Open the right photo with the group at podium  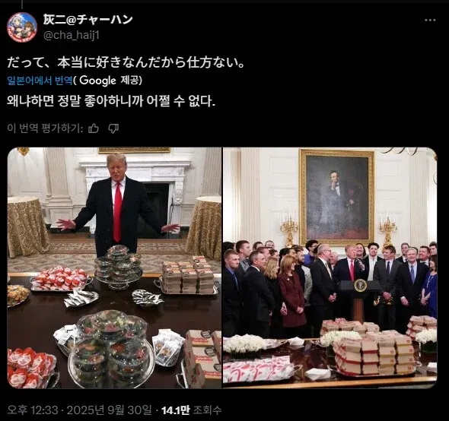(330, 267)
